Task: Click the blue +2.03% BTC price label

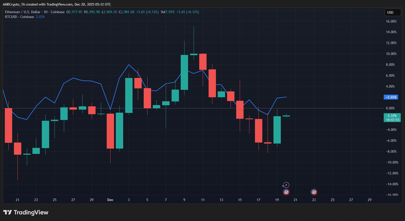Action: click(391, 97)
